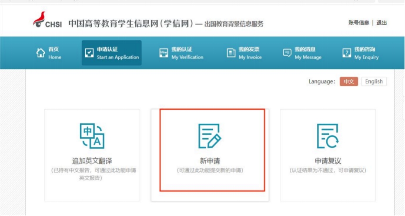405x216 pixels.
Task: Click the Home house icon
Action: point(41,53)
